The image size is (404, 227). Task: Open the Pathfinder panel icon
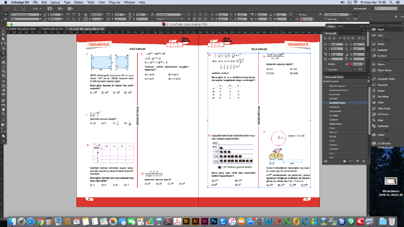click(373, 126)
